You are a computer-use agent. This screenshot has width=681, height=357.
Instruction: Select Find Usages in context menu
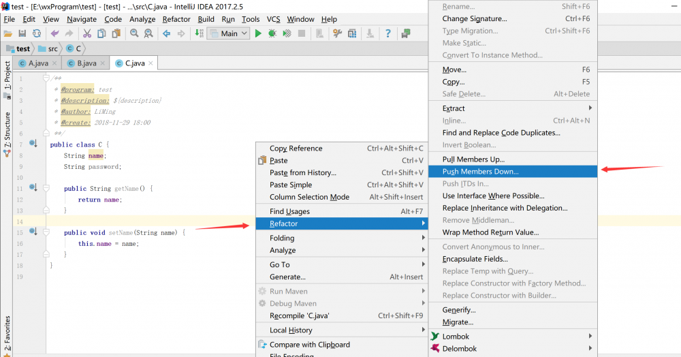click(289, 211)
